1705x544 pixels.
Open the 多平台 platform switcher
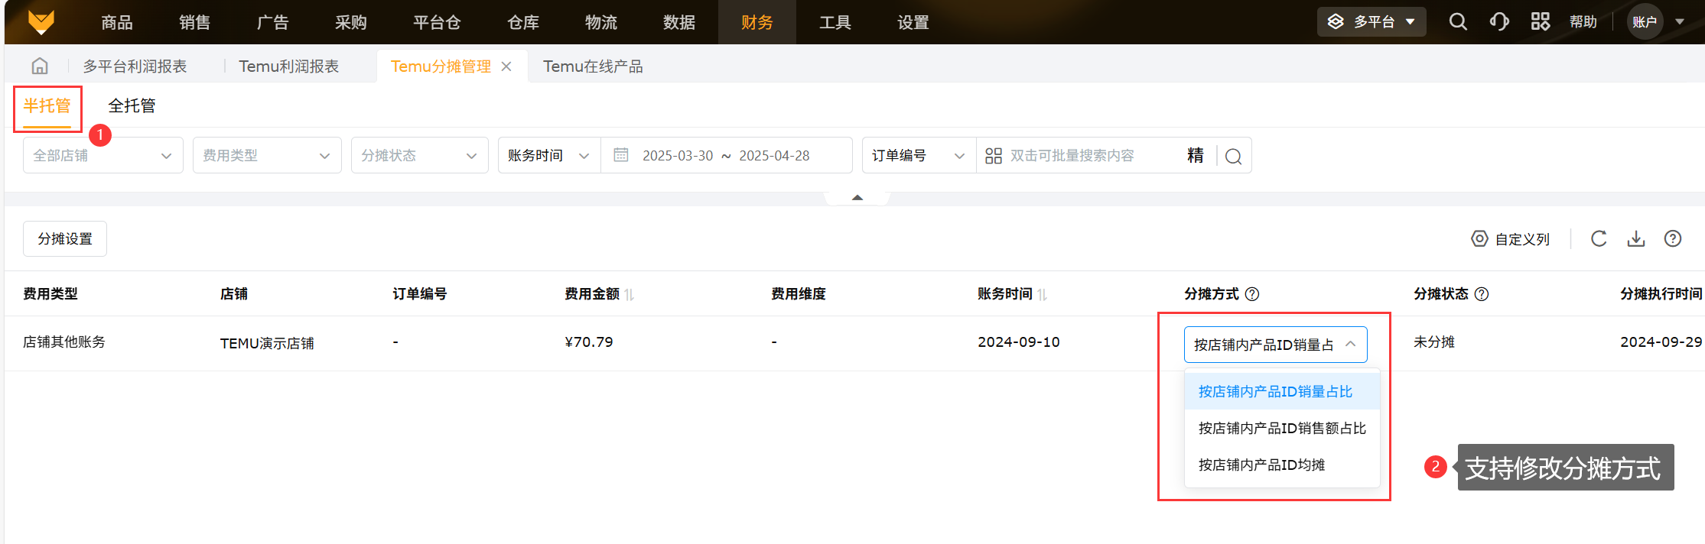[1372, 21]
